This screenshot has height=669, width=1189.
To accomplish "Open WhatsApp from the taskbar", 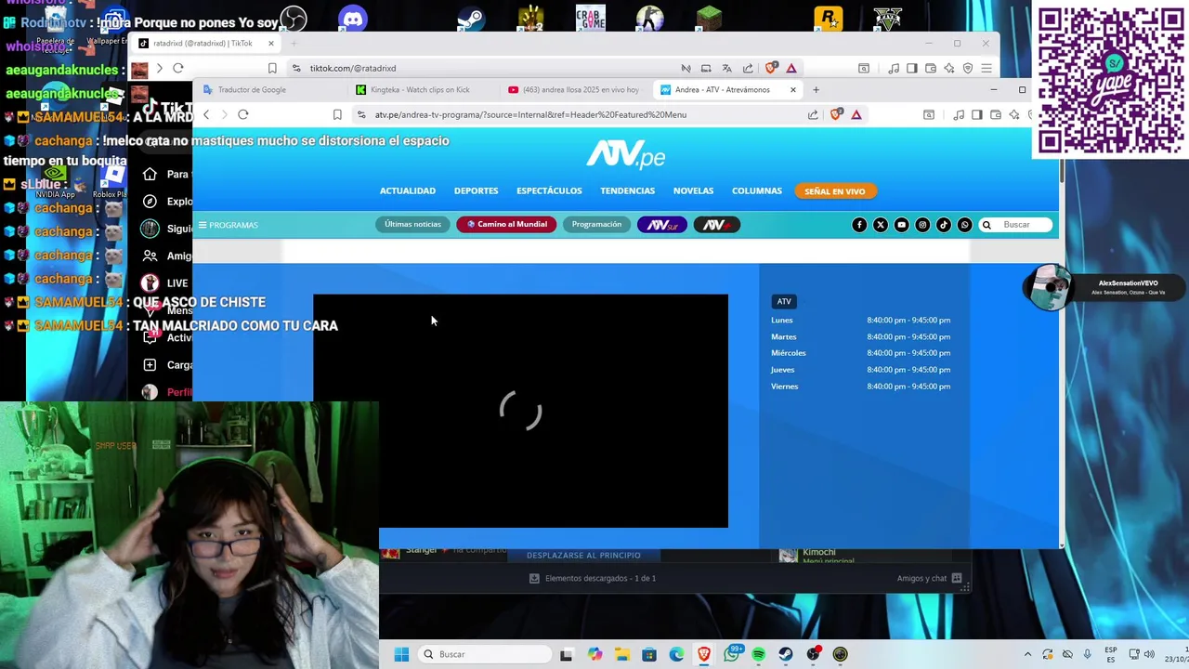I will (x=732, y=654).
